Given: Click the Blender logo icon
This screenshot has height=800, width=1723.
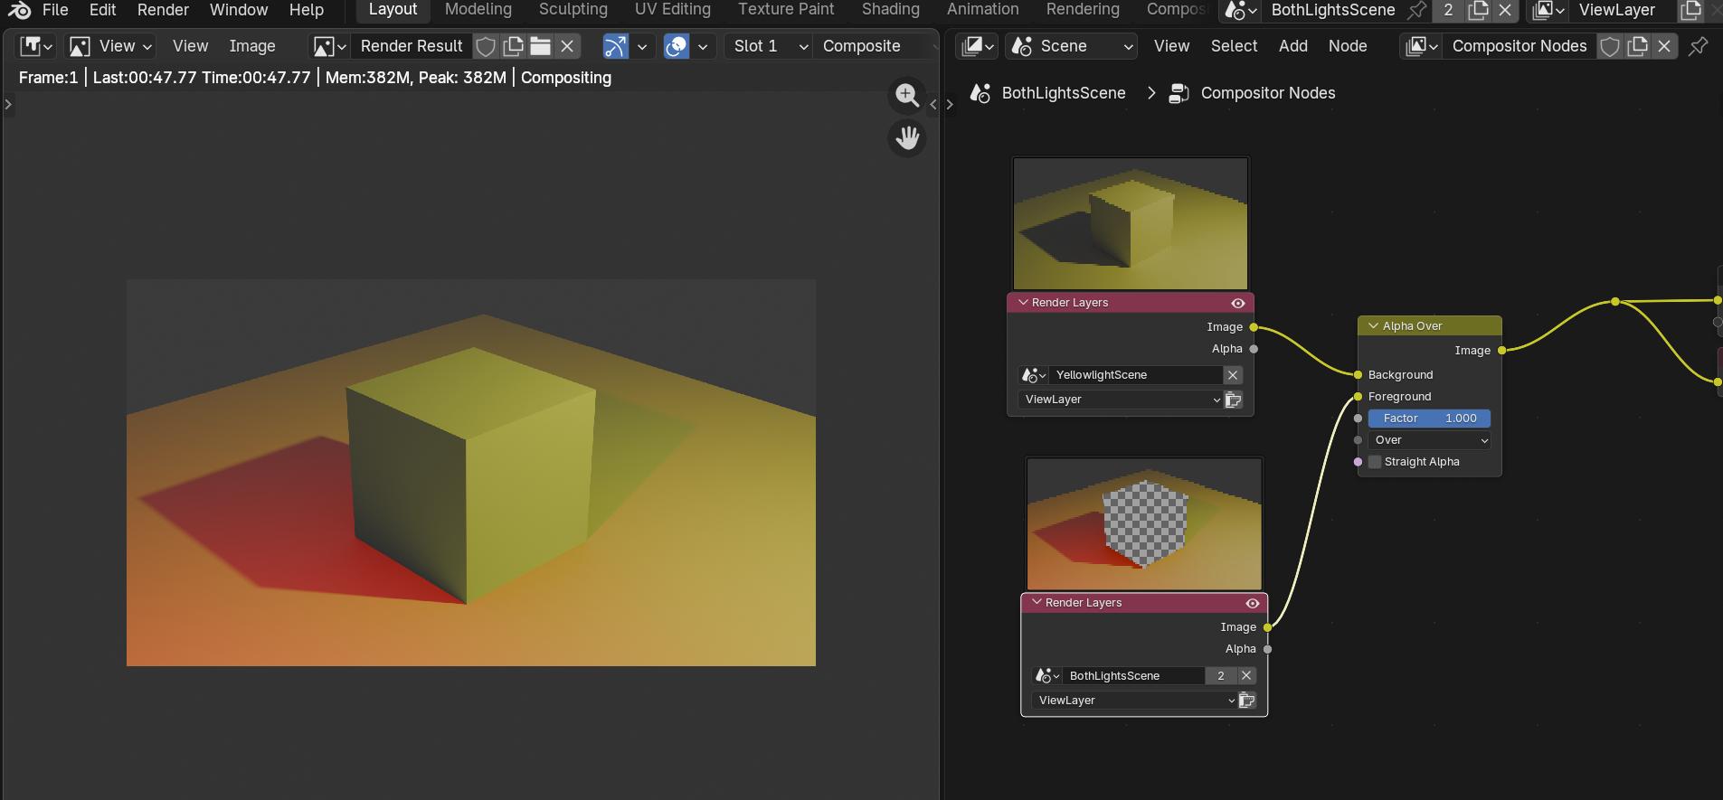Looking at the screenshot, I should 18,10.
